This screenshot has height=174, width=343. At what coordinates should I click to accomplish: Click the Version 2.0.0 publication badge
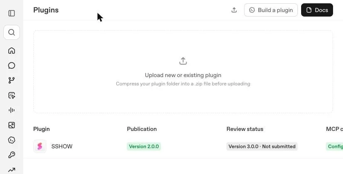pos(144,147)
